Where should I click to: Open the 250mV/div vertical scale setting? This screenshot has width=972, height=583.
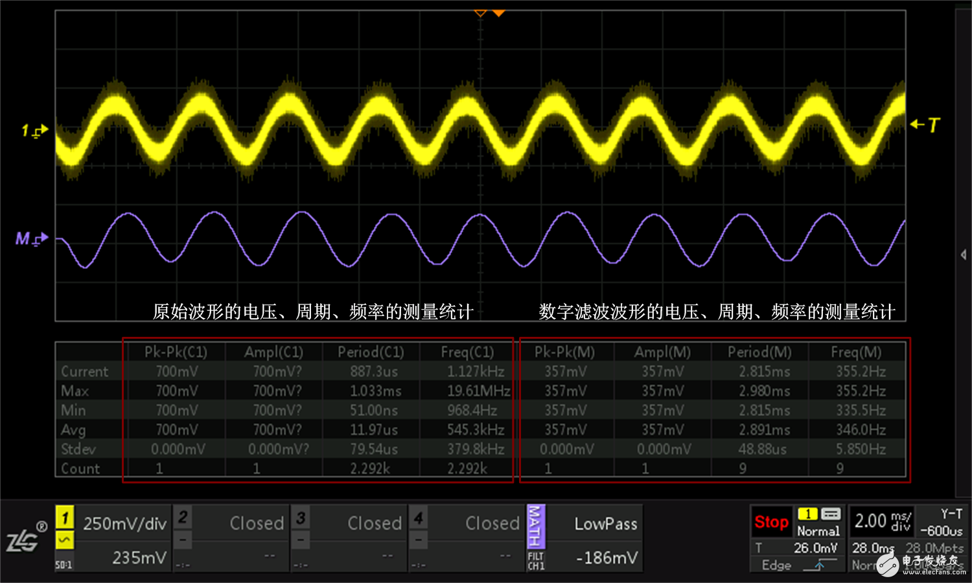(x=124, y=523)
